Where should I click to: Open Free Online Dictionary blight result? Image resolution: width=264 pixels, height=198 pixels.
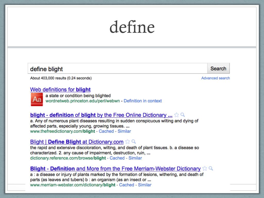101,115
